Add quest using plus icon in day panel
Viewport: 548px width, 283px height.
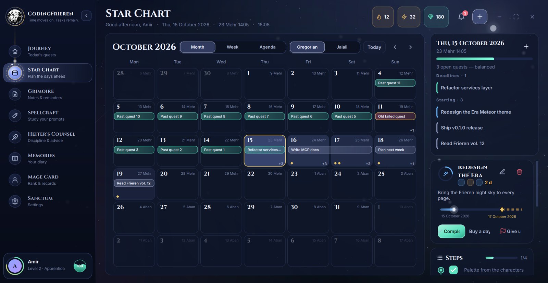[x=526, y=46]
